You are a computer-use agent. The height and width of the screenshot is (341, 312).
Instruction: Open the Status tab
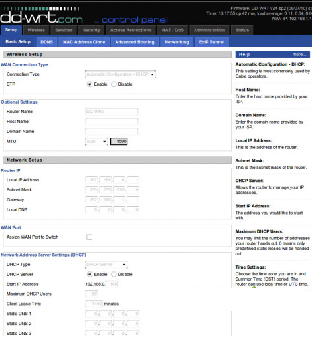(x=242, y=30)
